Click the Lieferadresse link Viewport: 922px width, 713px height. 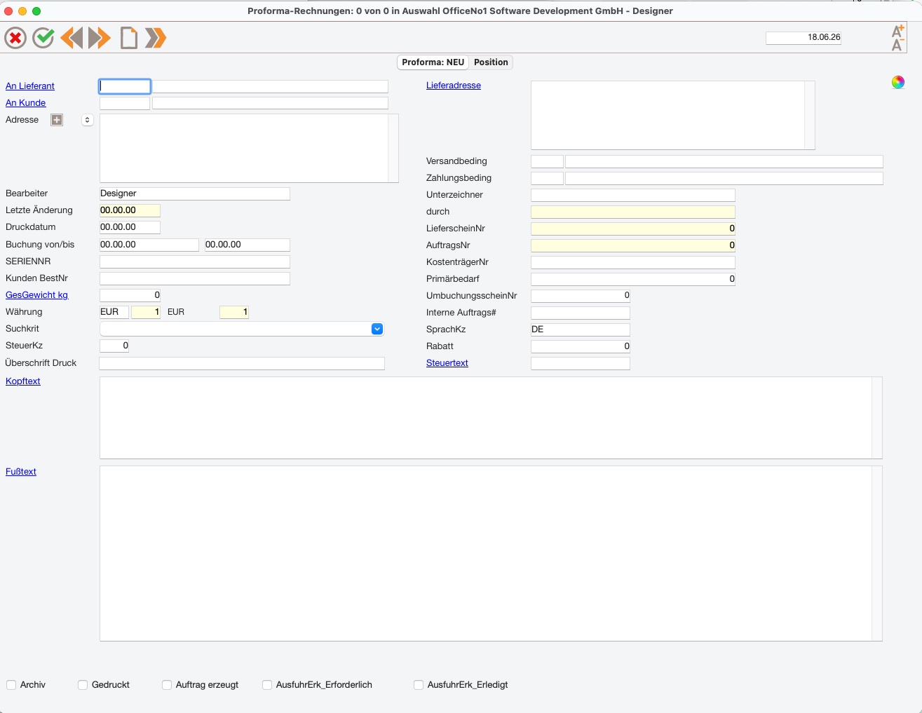pos(454,86)
